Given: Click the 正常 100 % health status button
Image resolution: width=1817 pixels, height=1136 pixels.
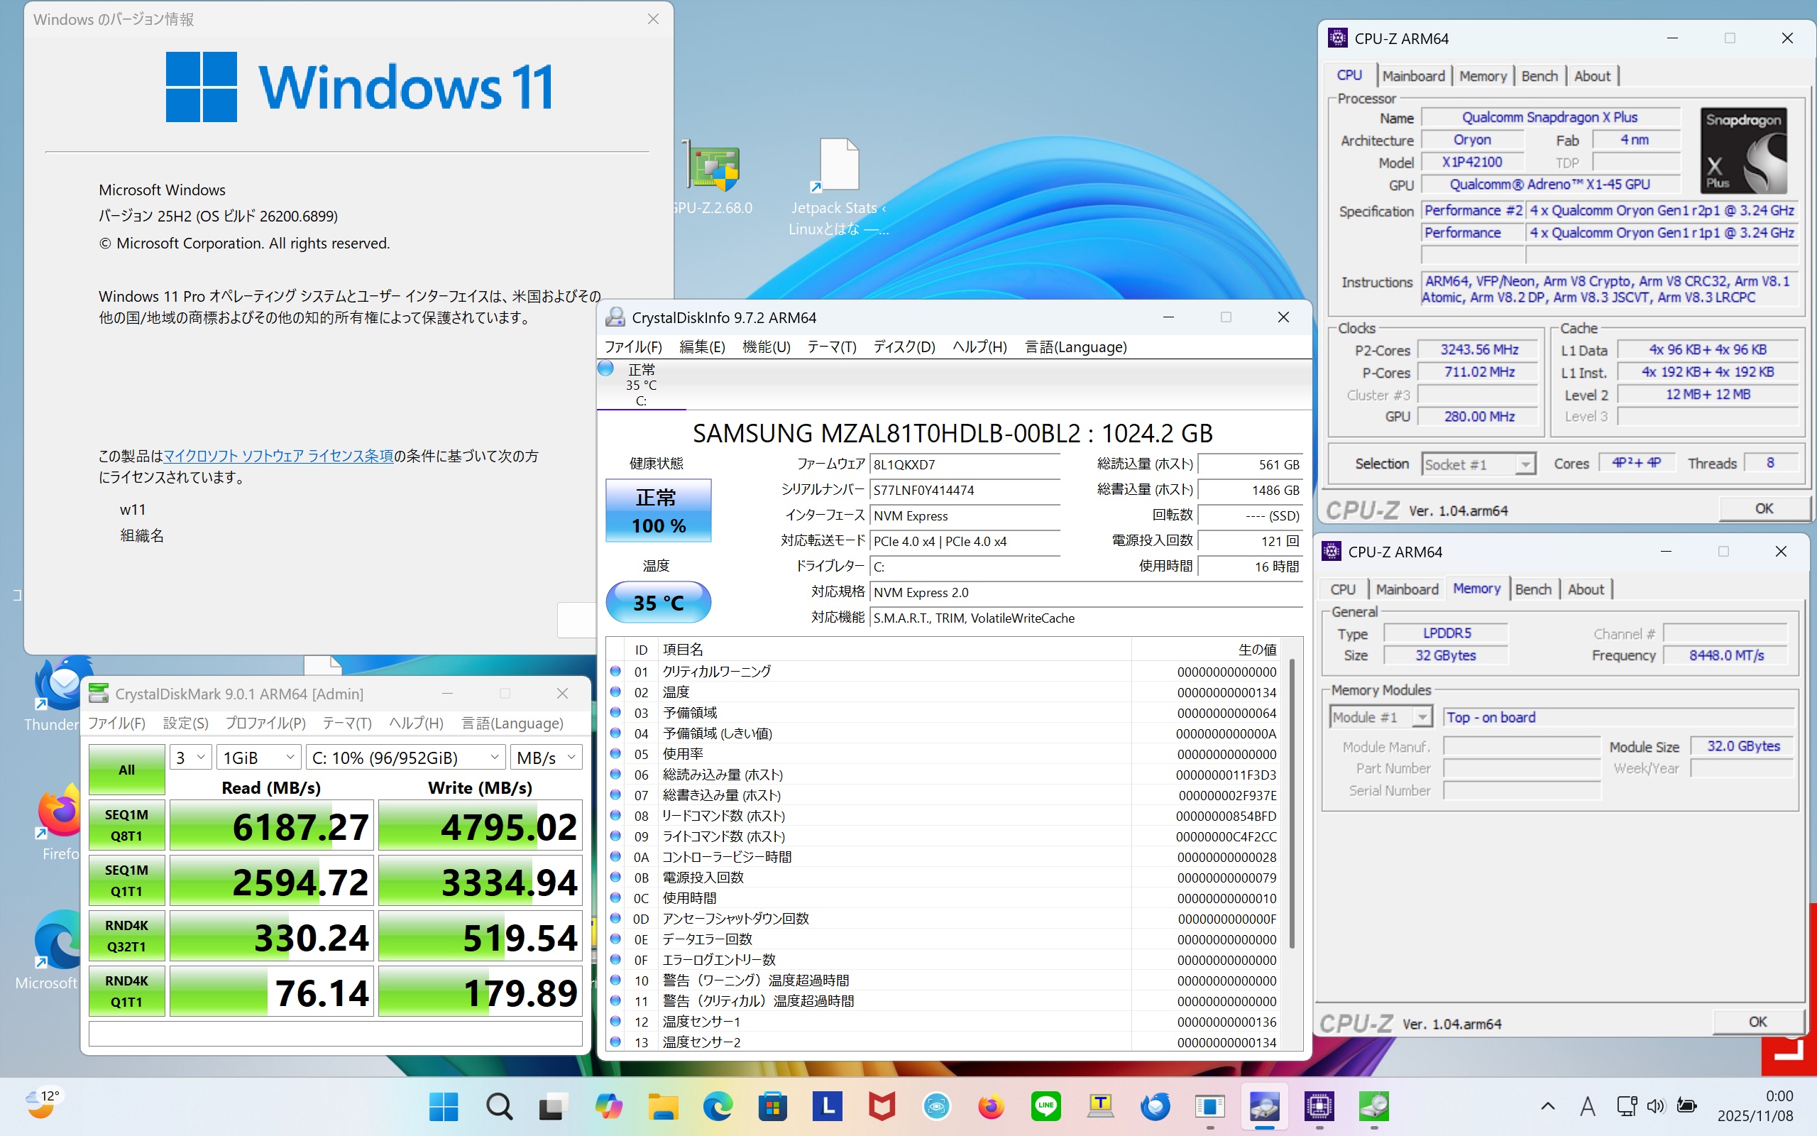Looking at the screenshot, I should (659, 511).
